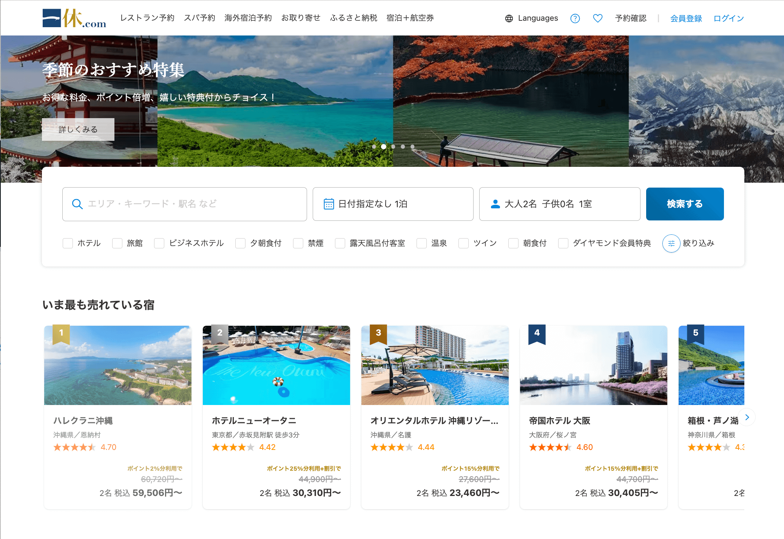The image size is (784, 539).
Task: Click star rating of 帝国ホテル 大阪
Action: click(x=550, y=447)
